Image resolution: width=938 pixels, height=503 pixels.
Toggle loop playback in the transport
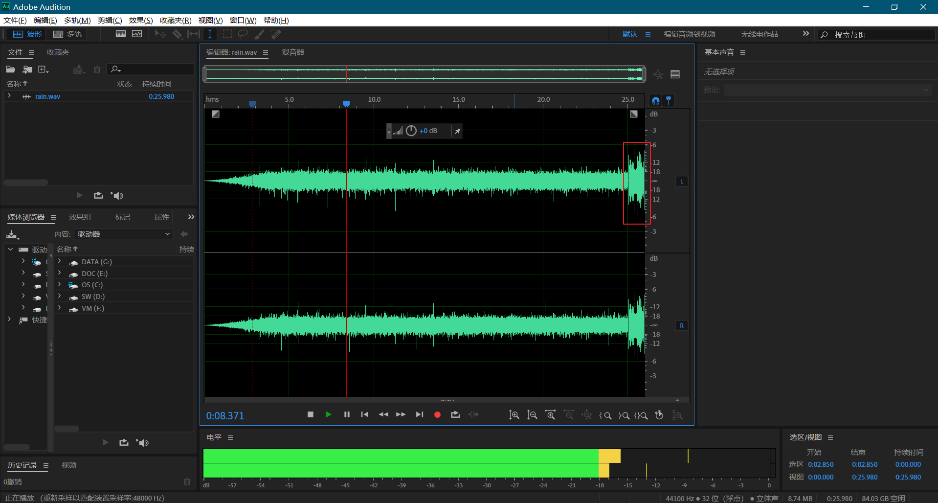click(x=455, y=414)
